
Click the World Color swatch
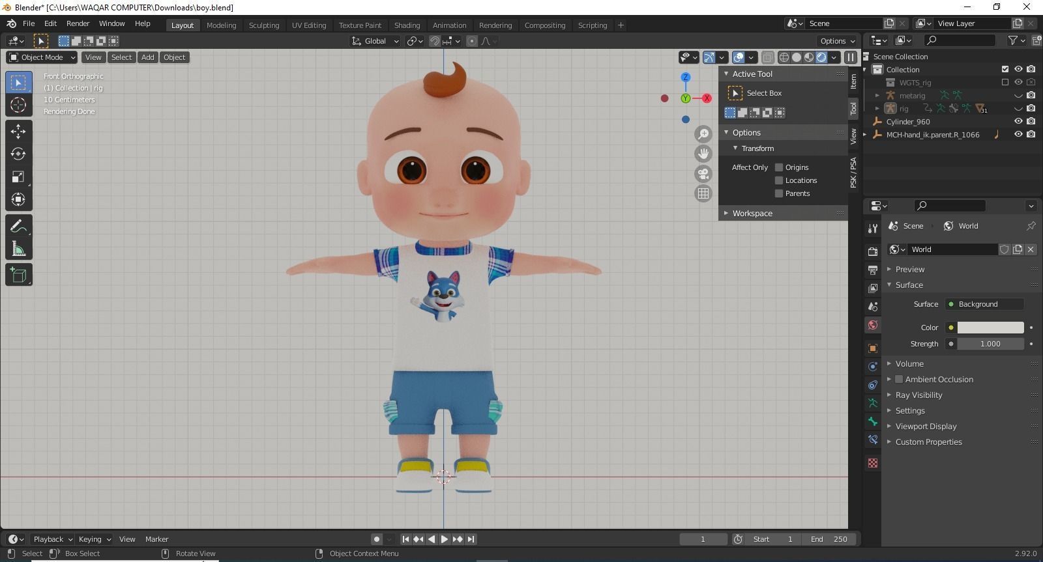click(x=990, y=328)
